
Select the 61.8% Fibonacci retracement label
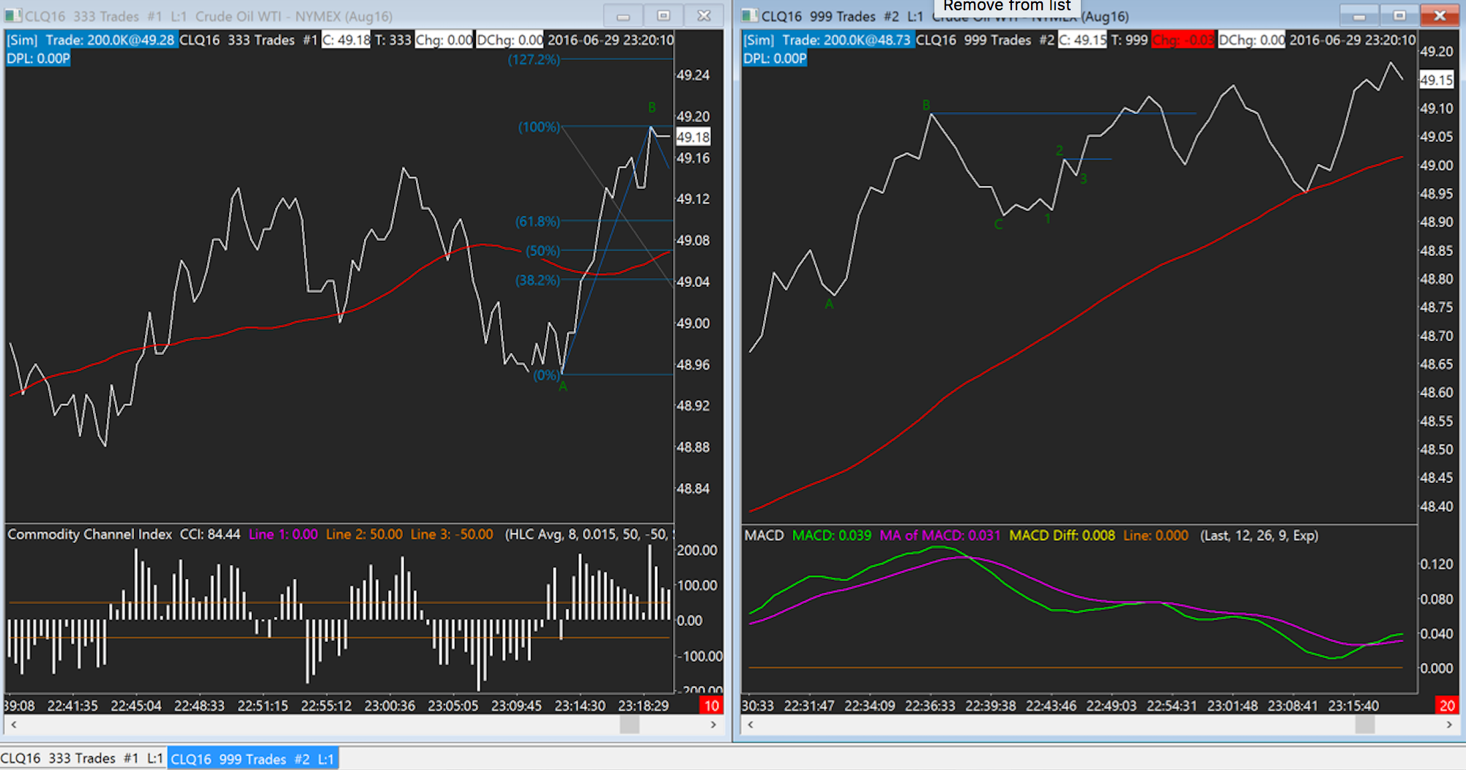tap(537, 221)
